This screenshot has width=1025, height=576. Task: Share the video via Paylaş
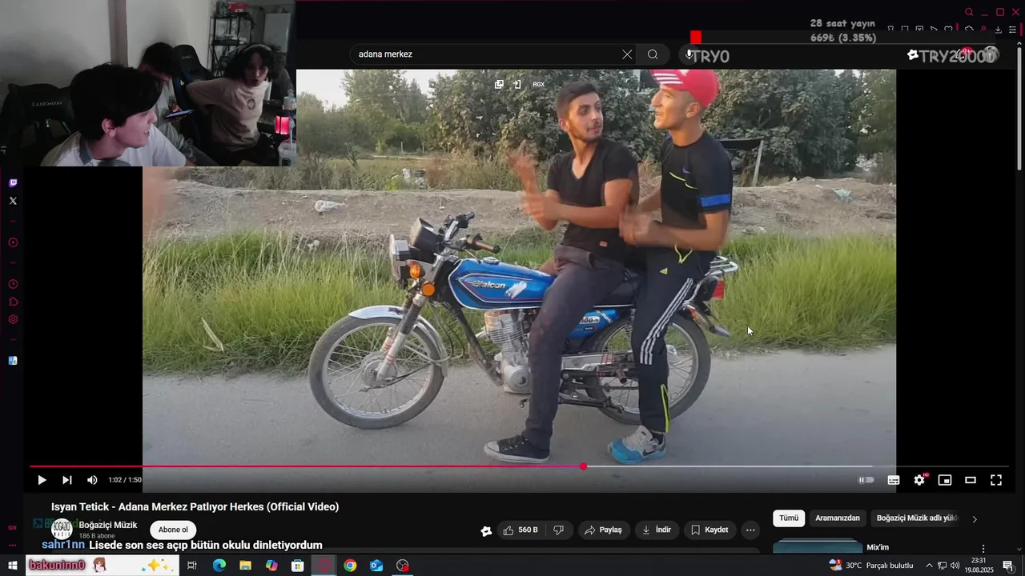click(604, 530)
